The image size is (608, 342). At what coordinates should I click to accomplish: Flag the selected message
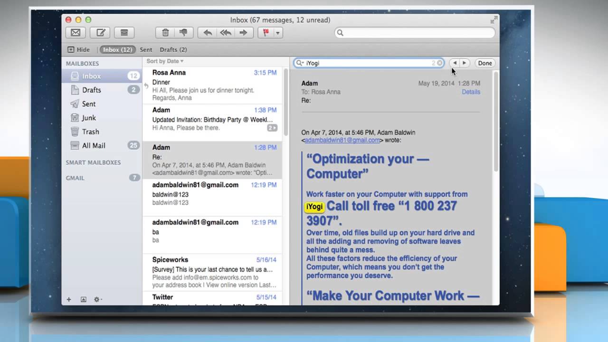point(266,32)
